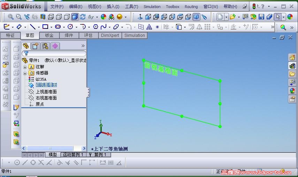
Task: Click the Search magnifier with rainbow lens
Action: pos(283,27)
